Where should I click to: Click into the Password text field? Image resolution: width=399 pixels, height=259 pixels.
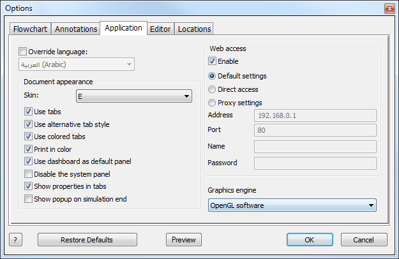[x=315, y=163]
